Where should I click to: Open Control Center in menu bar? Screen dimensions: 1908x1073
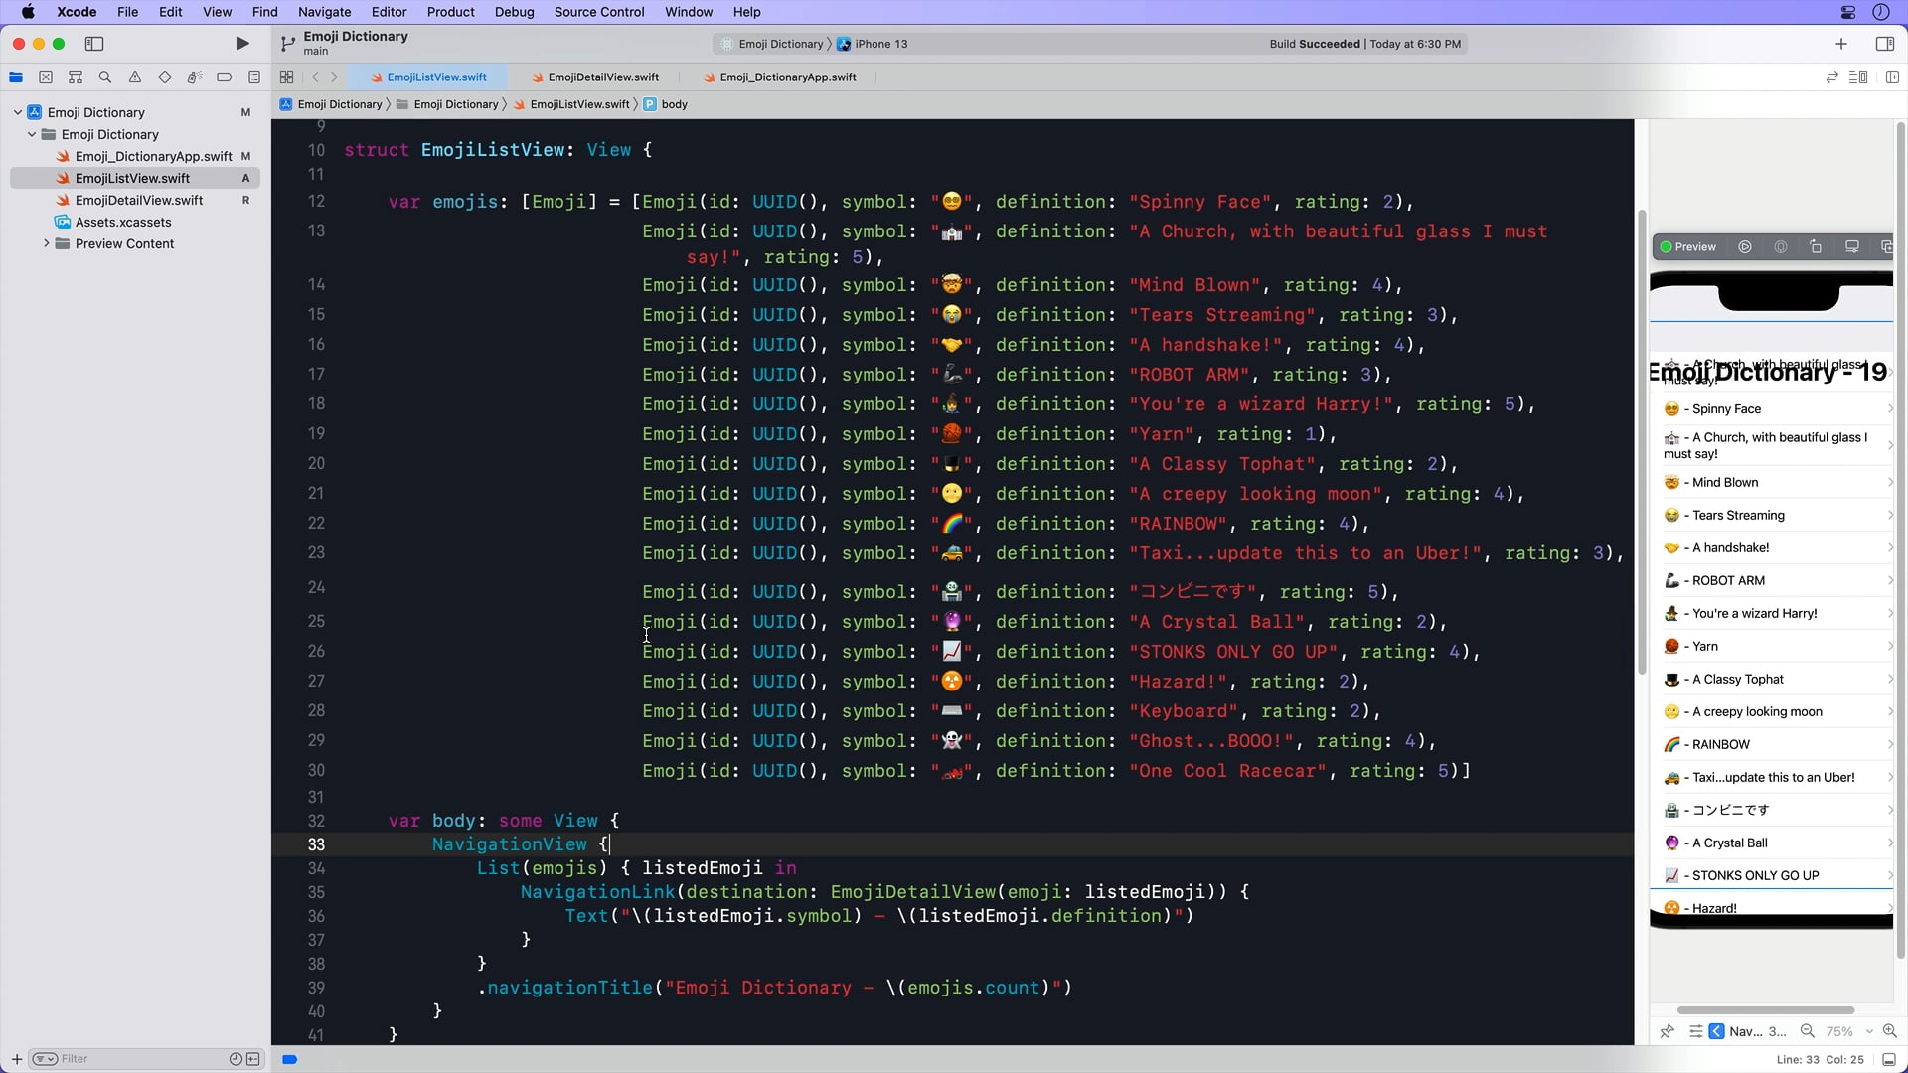pyautogui.click(x=1848, y=12)
